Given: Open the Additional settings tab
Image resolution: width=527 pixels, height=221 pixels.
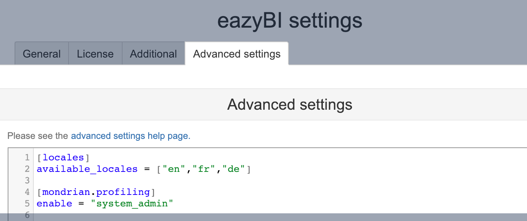Looking at the screenshot, I should point(153,54).
